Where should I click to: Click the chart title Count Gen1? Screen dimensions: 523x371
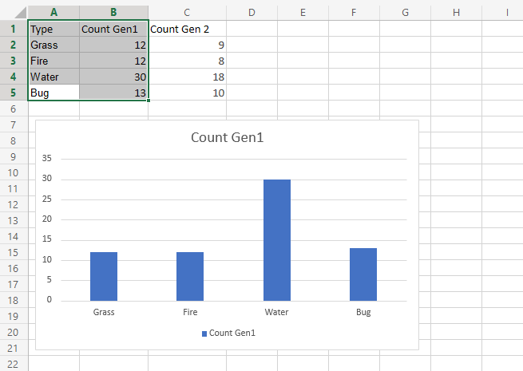227,137
